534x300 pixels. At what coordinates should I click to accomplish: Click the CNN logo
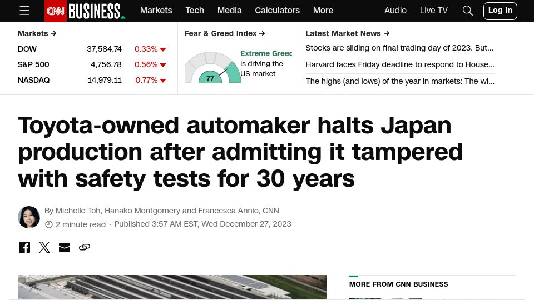coord(56,11)
